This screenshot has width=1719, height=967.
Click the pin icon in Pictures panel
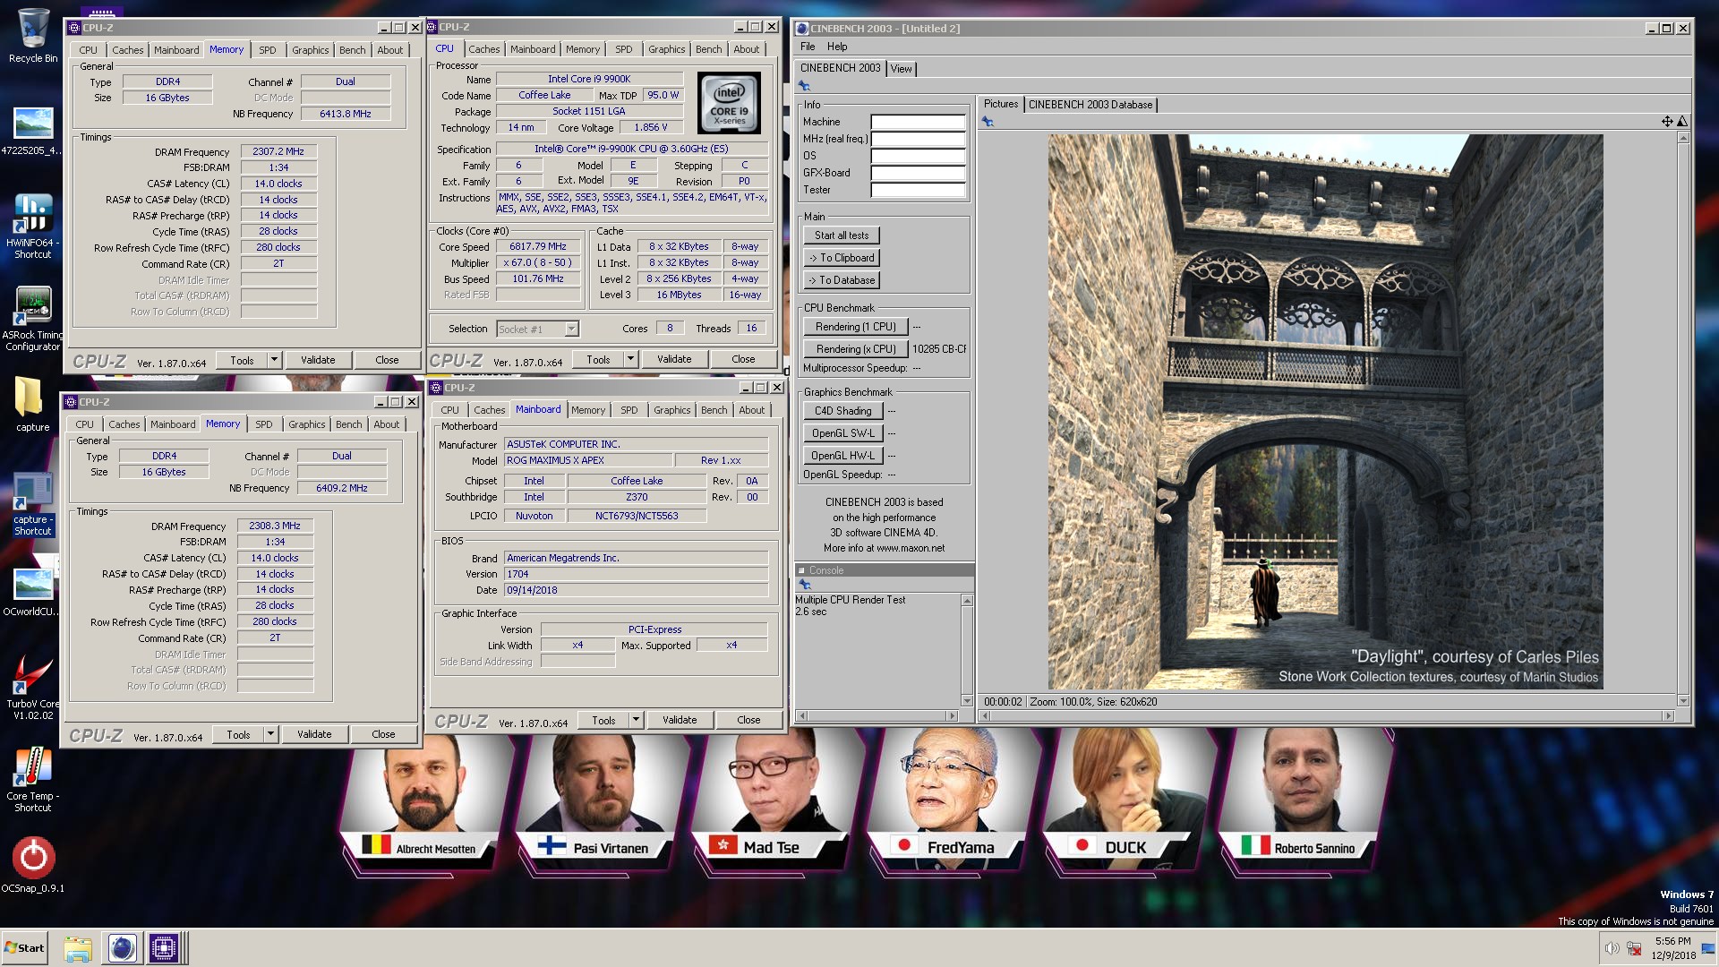pos(988,122)
